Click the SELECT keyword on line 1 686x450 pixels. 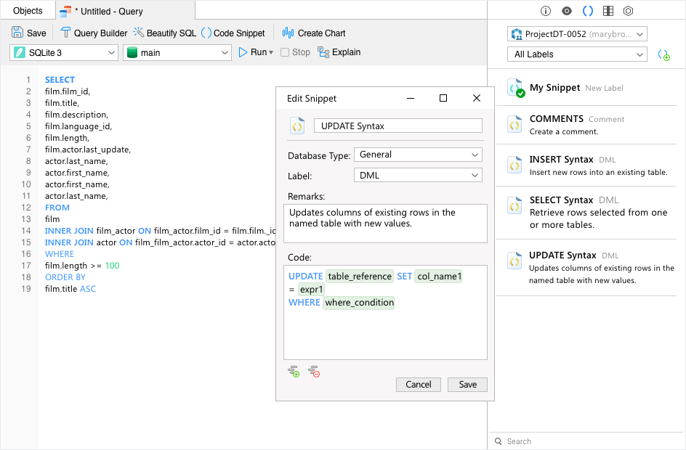60,80
